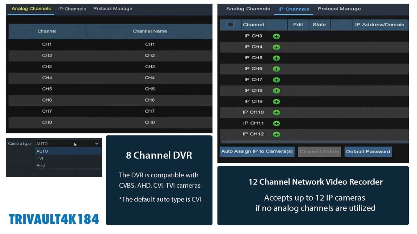
Task: Add a device to IP CH7
Action: [x=277, y=80]
